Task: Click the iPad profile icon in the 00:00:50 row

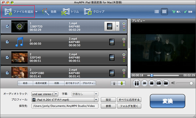Action: [112, 42]
